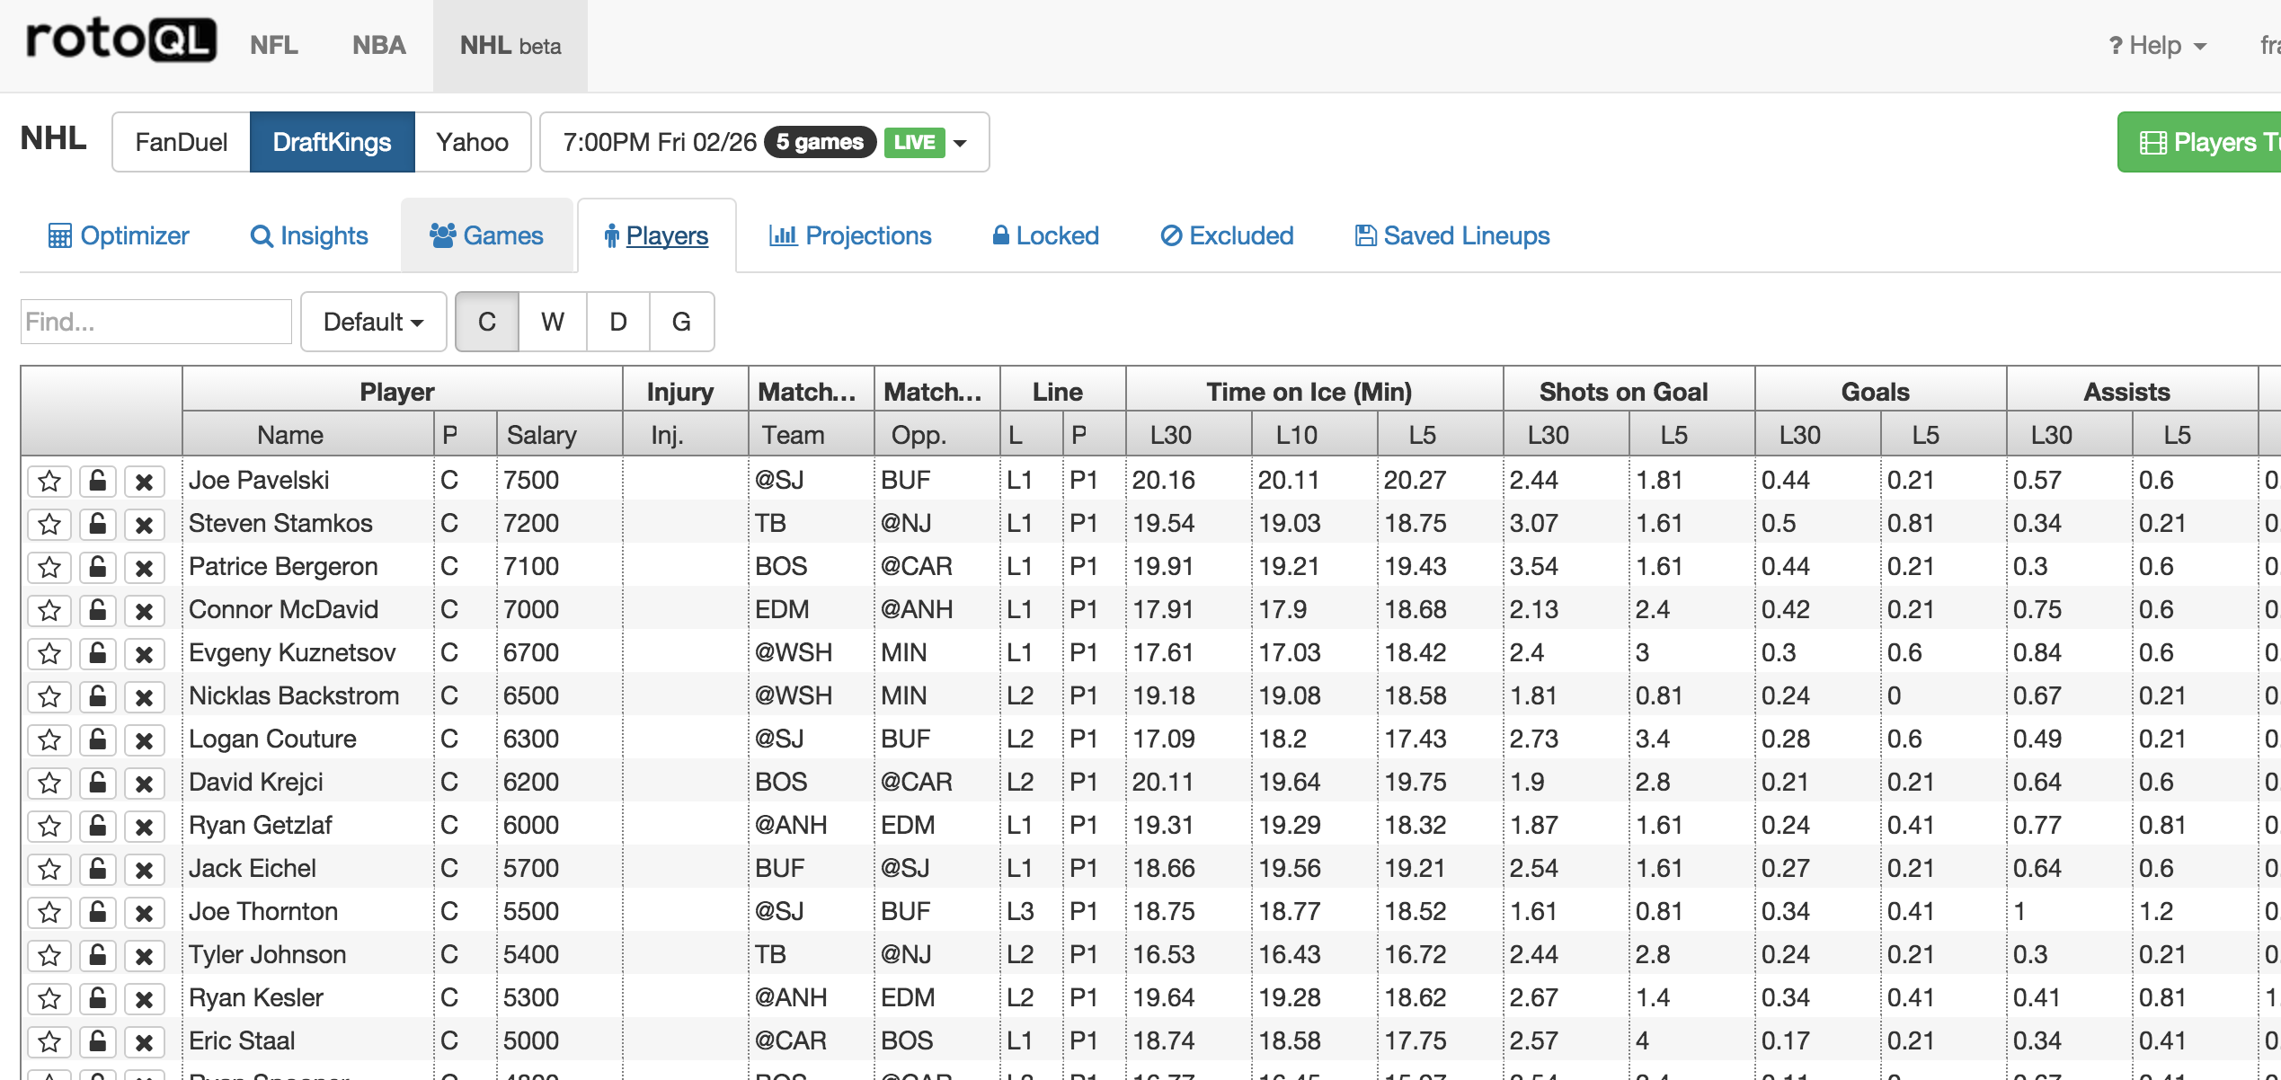Toggle the D position filter
Image resolution: width=2281 pixels, height=1080 pixels.
point(617,322)
